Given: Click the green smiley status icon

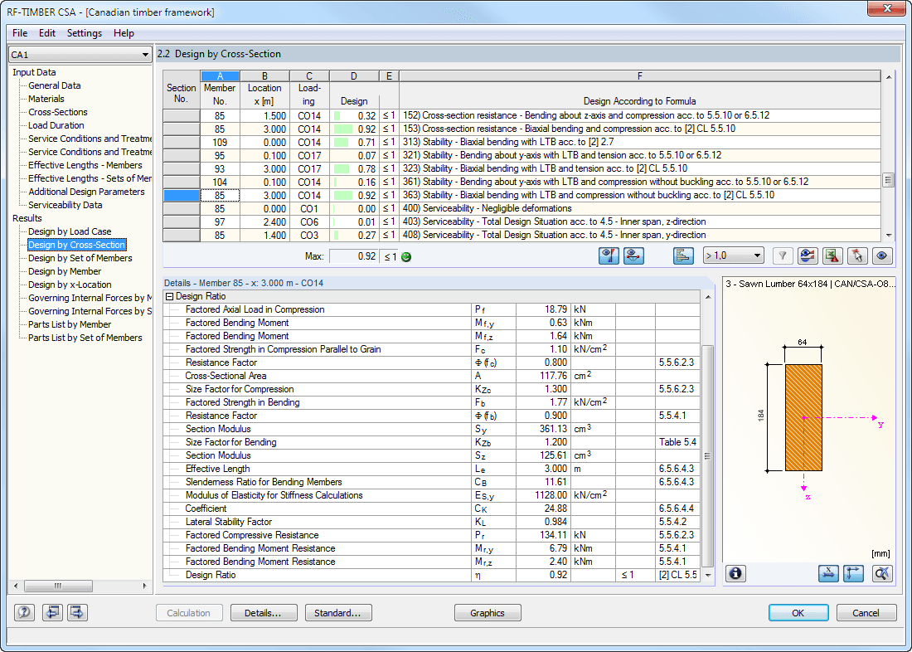Looking at the screenshot, I should pyautogui.click(x=406, y=256).
